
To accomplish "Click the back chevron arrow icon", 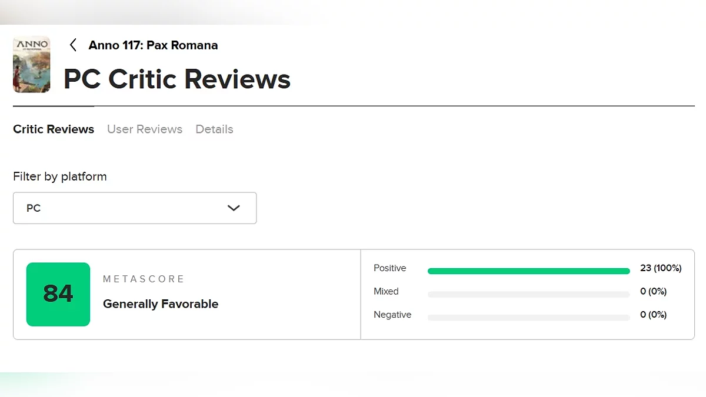I will pyautogui.click(x=73, y=45).
